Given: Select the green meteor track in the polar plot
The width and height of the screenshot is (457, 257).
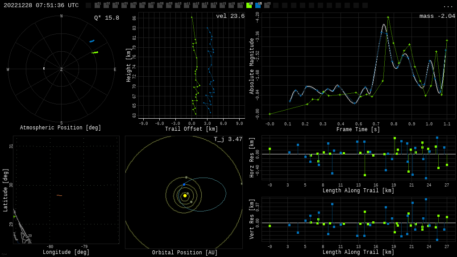Looking at the screenshot, I should 95,52.
